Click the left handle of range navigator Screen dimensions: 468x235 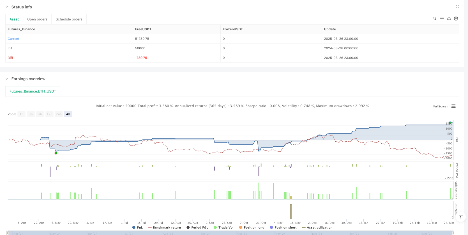click(8, 233)
